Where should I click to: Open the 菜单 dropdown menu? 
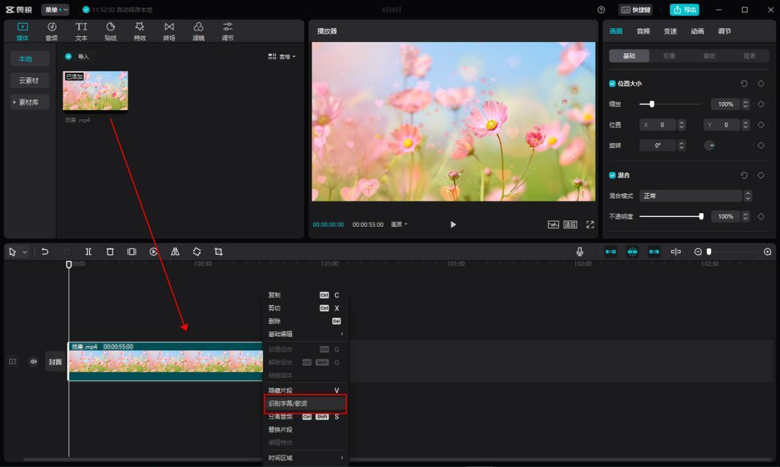(x=55, y=9)
